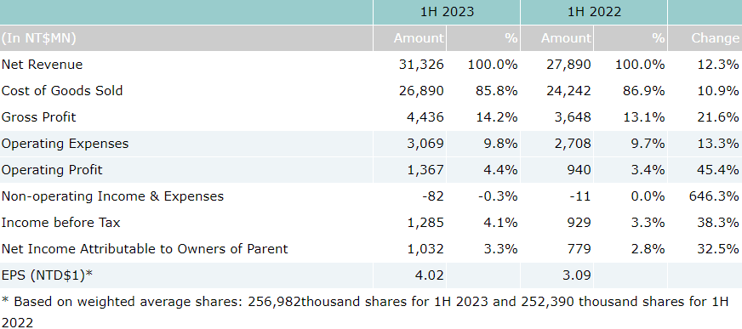Select the 27,890 net revenue amount

click(x=568, y=65)
